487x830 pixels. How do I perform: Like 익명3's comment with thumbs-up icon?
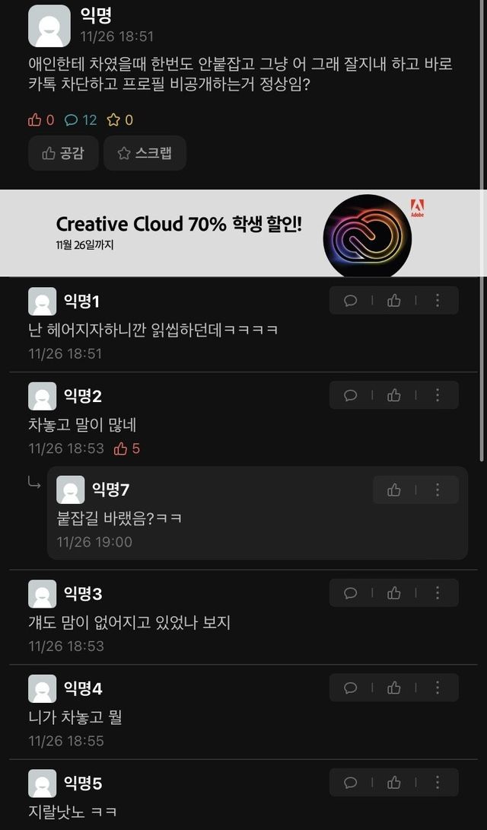[x=394, y=593]
